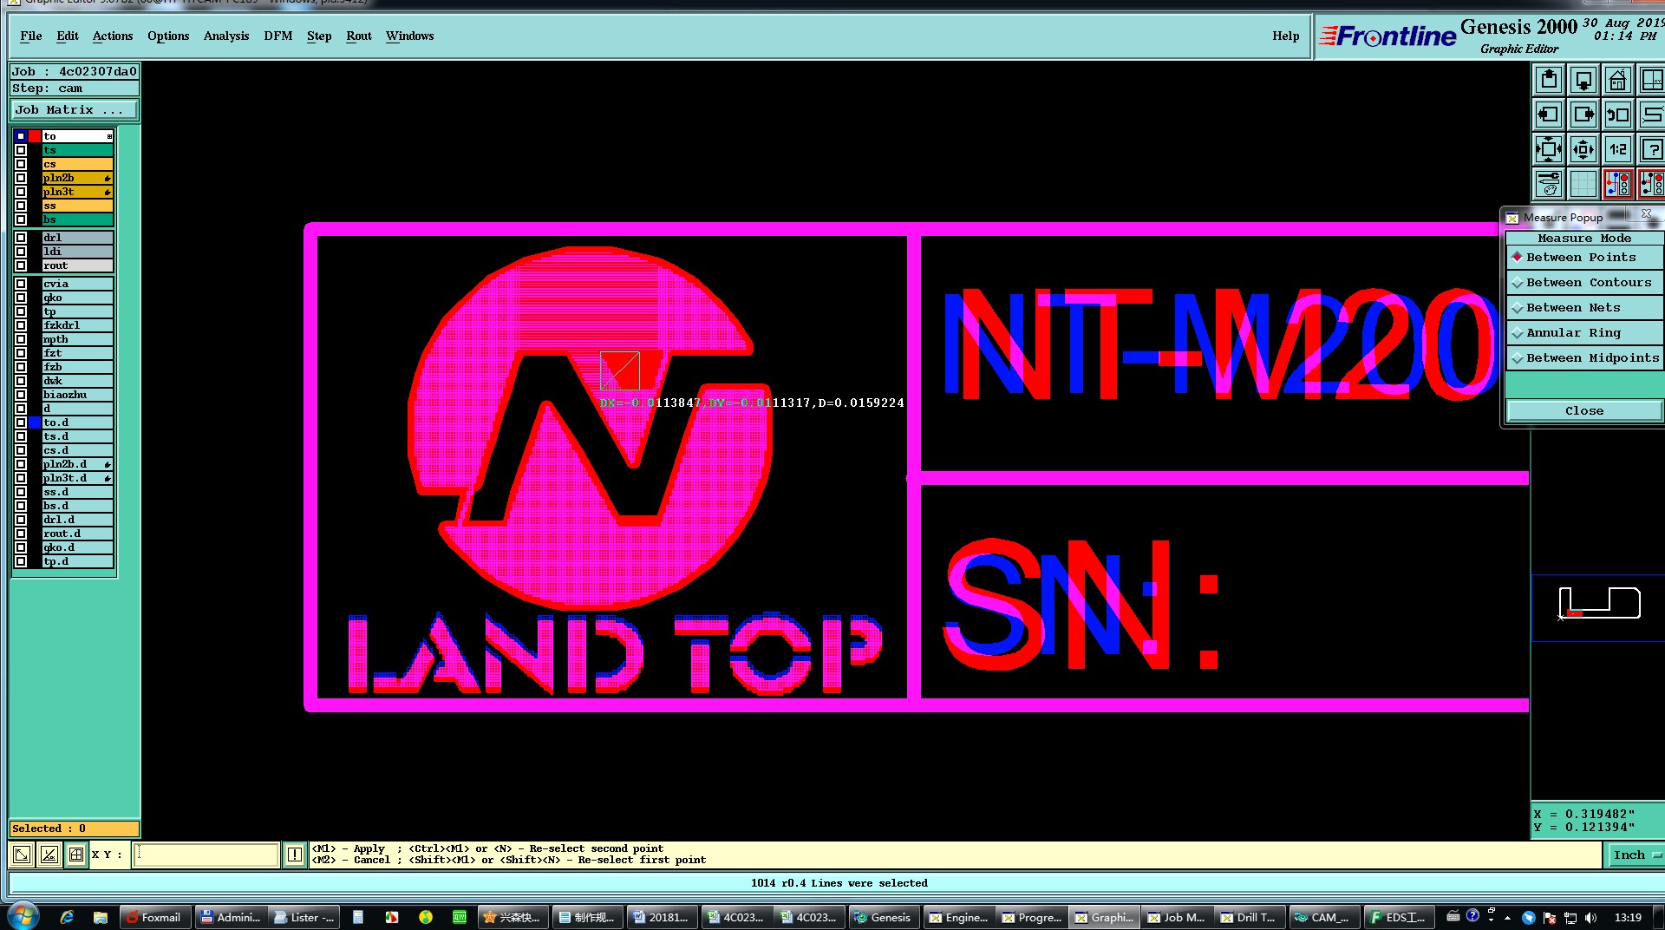Close the Measure Popup with Close button
Viewport: 1665px width, 930px height.
point(1584,411)
